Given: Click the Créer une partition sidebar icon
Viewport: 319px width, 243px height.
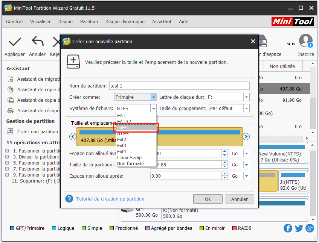Looking at the screenshot, I should (11, 131).
